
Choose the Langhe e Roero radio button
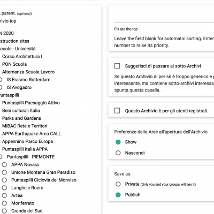click(x=4, y=188)
